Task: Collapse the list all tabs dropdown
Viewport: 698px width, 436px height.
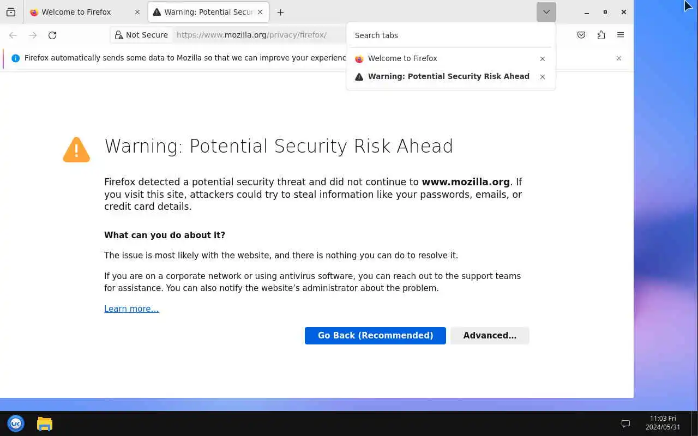Action: (546, 12)
